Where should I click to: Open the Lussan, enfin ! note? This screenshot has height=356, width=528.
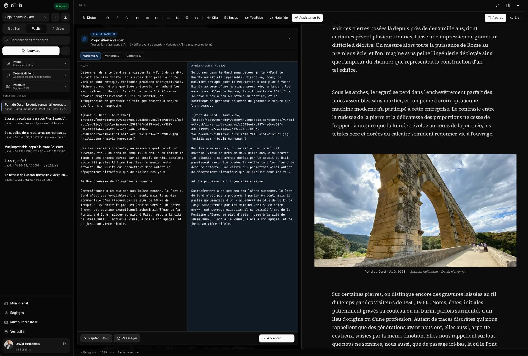36,163
